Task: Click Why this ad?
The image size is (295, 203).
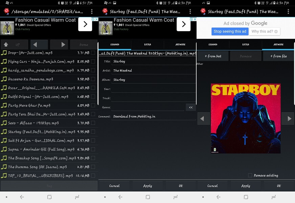Action: tap(265, 31)
